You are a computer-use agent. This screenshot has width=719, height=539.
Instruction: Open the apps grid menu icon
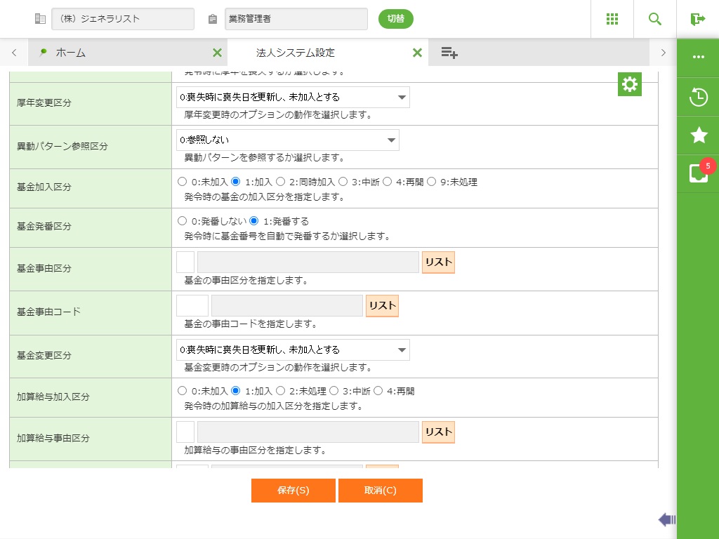click(x=612, y=19)
